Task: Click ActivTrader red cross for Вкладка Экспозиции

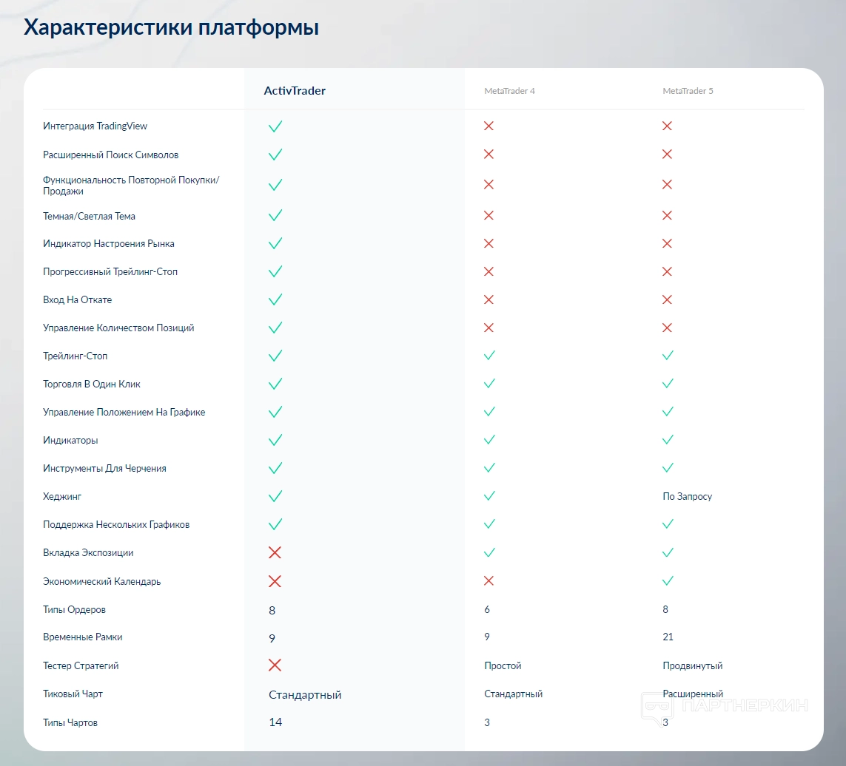Action: click(x=275, y=552)
